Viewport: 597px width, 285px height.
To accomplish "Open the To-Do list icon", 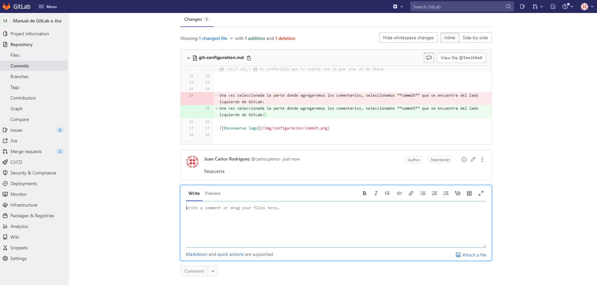I will click(x=553, y=6).
